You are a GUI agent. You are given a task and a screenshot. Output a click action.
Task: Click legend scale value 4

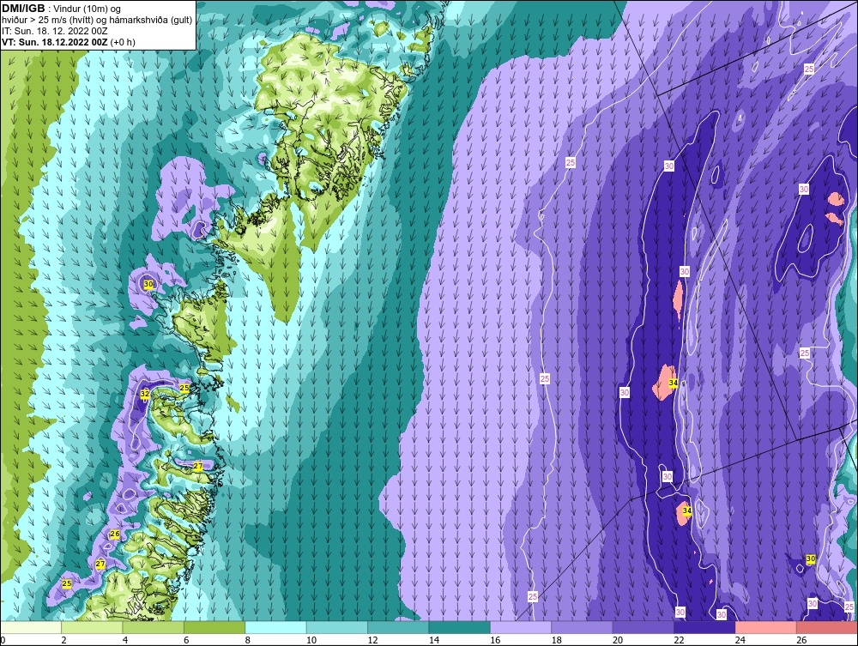125,640
